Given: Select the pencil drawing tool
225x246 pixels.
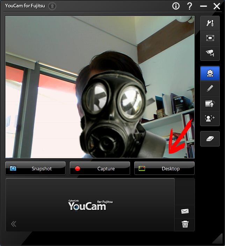Looking at the screenshot, I should click(210, 88).
